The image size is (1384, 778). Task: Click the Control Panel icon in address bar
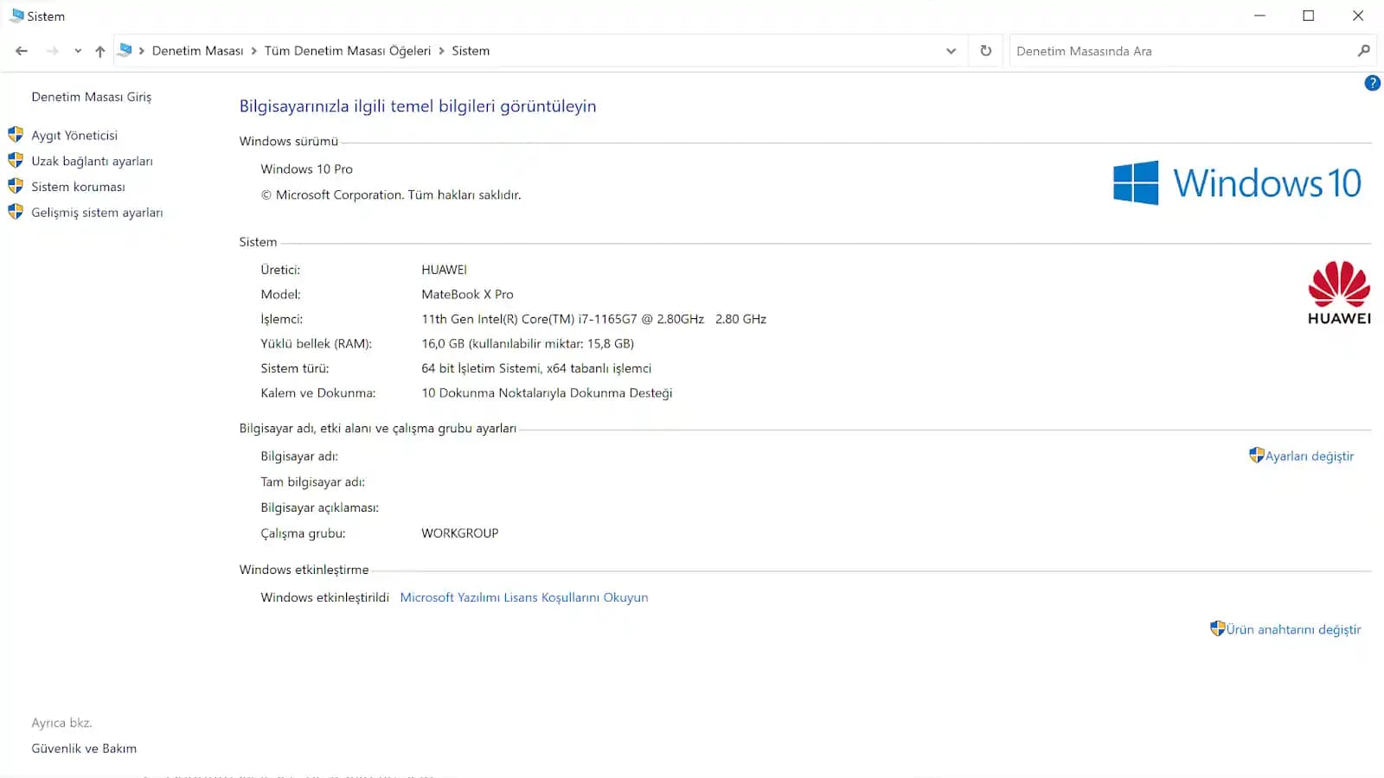pos(125,51)
